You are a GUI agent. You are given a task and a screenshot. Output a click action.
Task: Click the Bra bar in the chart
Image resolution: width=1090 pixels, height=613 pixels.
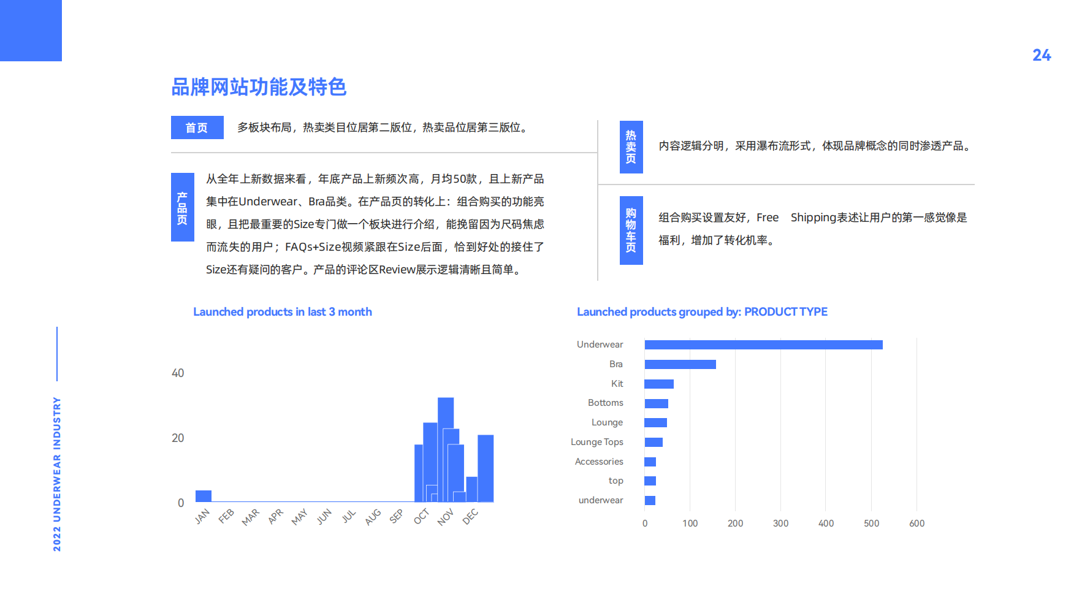pos(680,364)
